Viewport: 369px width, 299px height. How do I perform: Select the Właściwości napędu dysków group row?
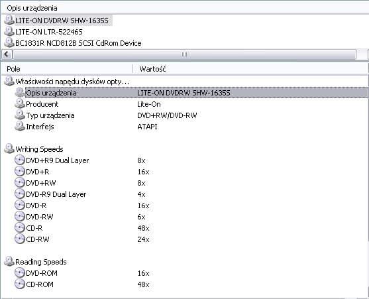click(x=185, y=82)
